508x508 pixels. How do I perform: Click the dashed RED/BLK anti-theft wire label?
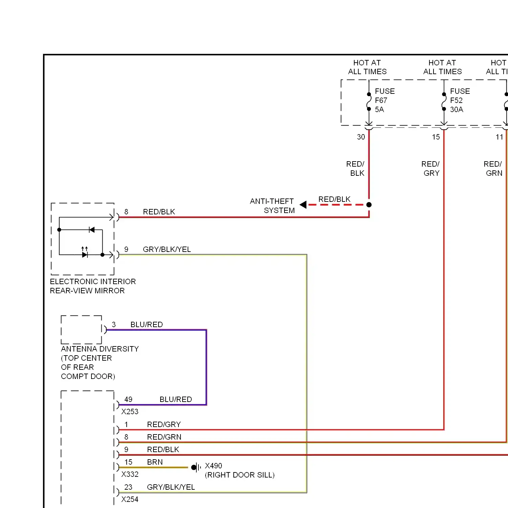pyautogui.click(x=335, y=199)
